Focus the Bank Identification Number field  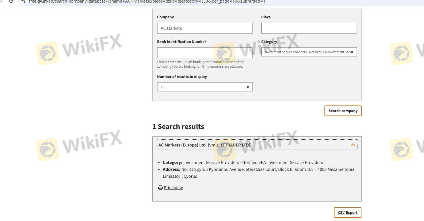tap(205, 53)
